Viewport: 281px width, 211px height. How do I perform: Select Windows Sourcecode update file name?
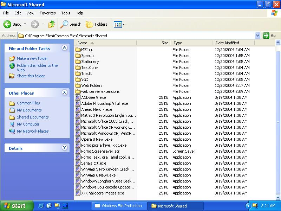(x=109, y=187)
